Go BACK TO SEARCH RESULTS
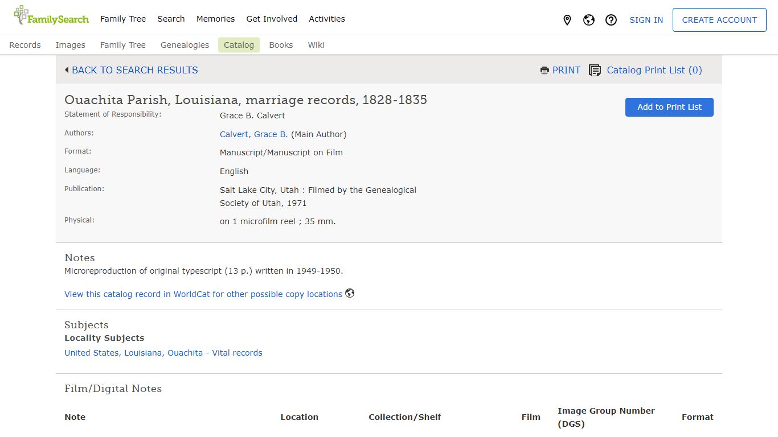The height and width of the screenshot is (437, 778). click(x=135, y=70)
